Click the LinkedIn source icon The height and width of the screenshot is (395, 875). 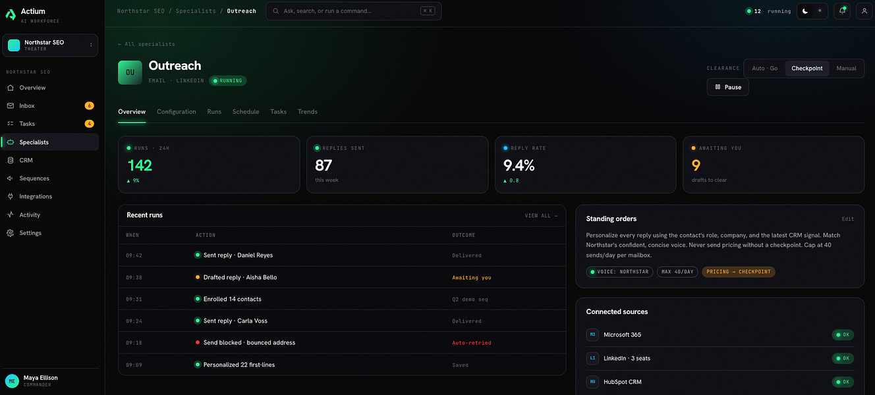click(592, 358)
